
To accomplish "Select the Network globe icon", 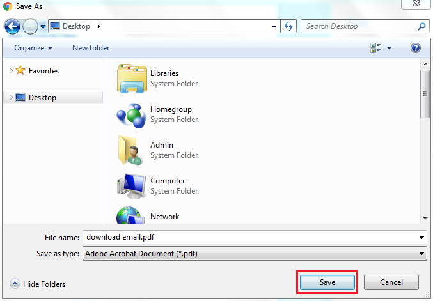I will tap(130, 215).
